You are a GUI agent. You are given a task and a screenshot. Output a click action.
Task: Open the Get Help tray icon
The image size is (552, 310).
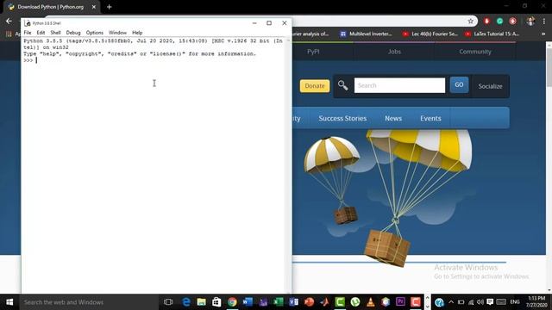tap(439, 302)
